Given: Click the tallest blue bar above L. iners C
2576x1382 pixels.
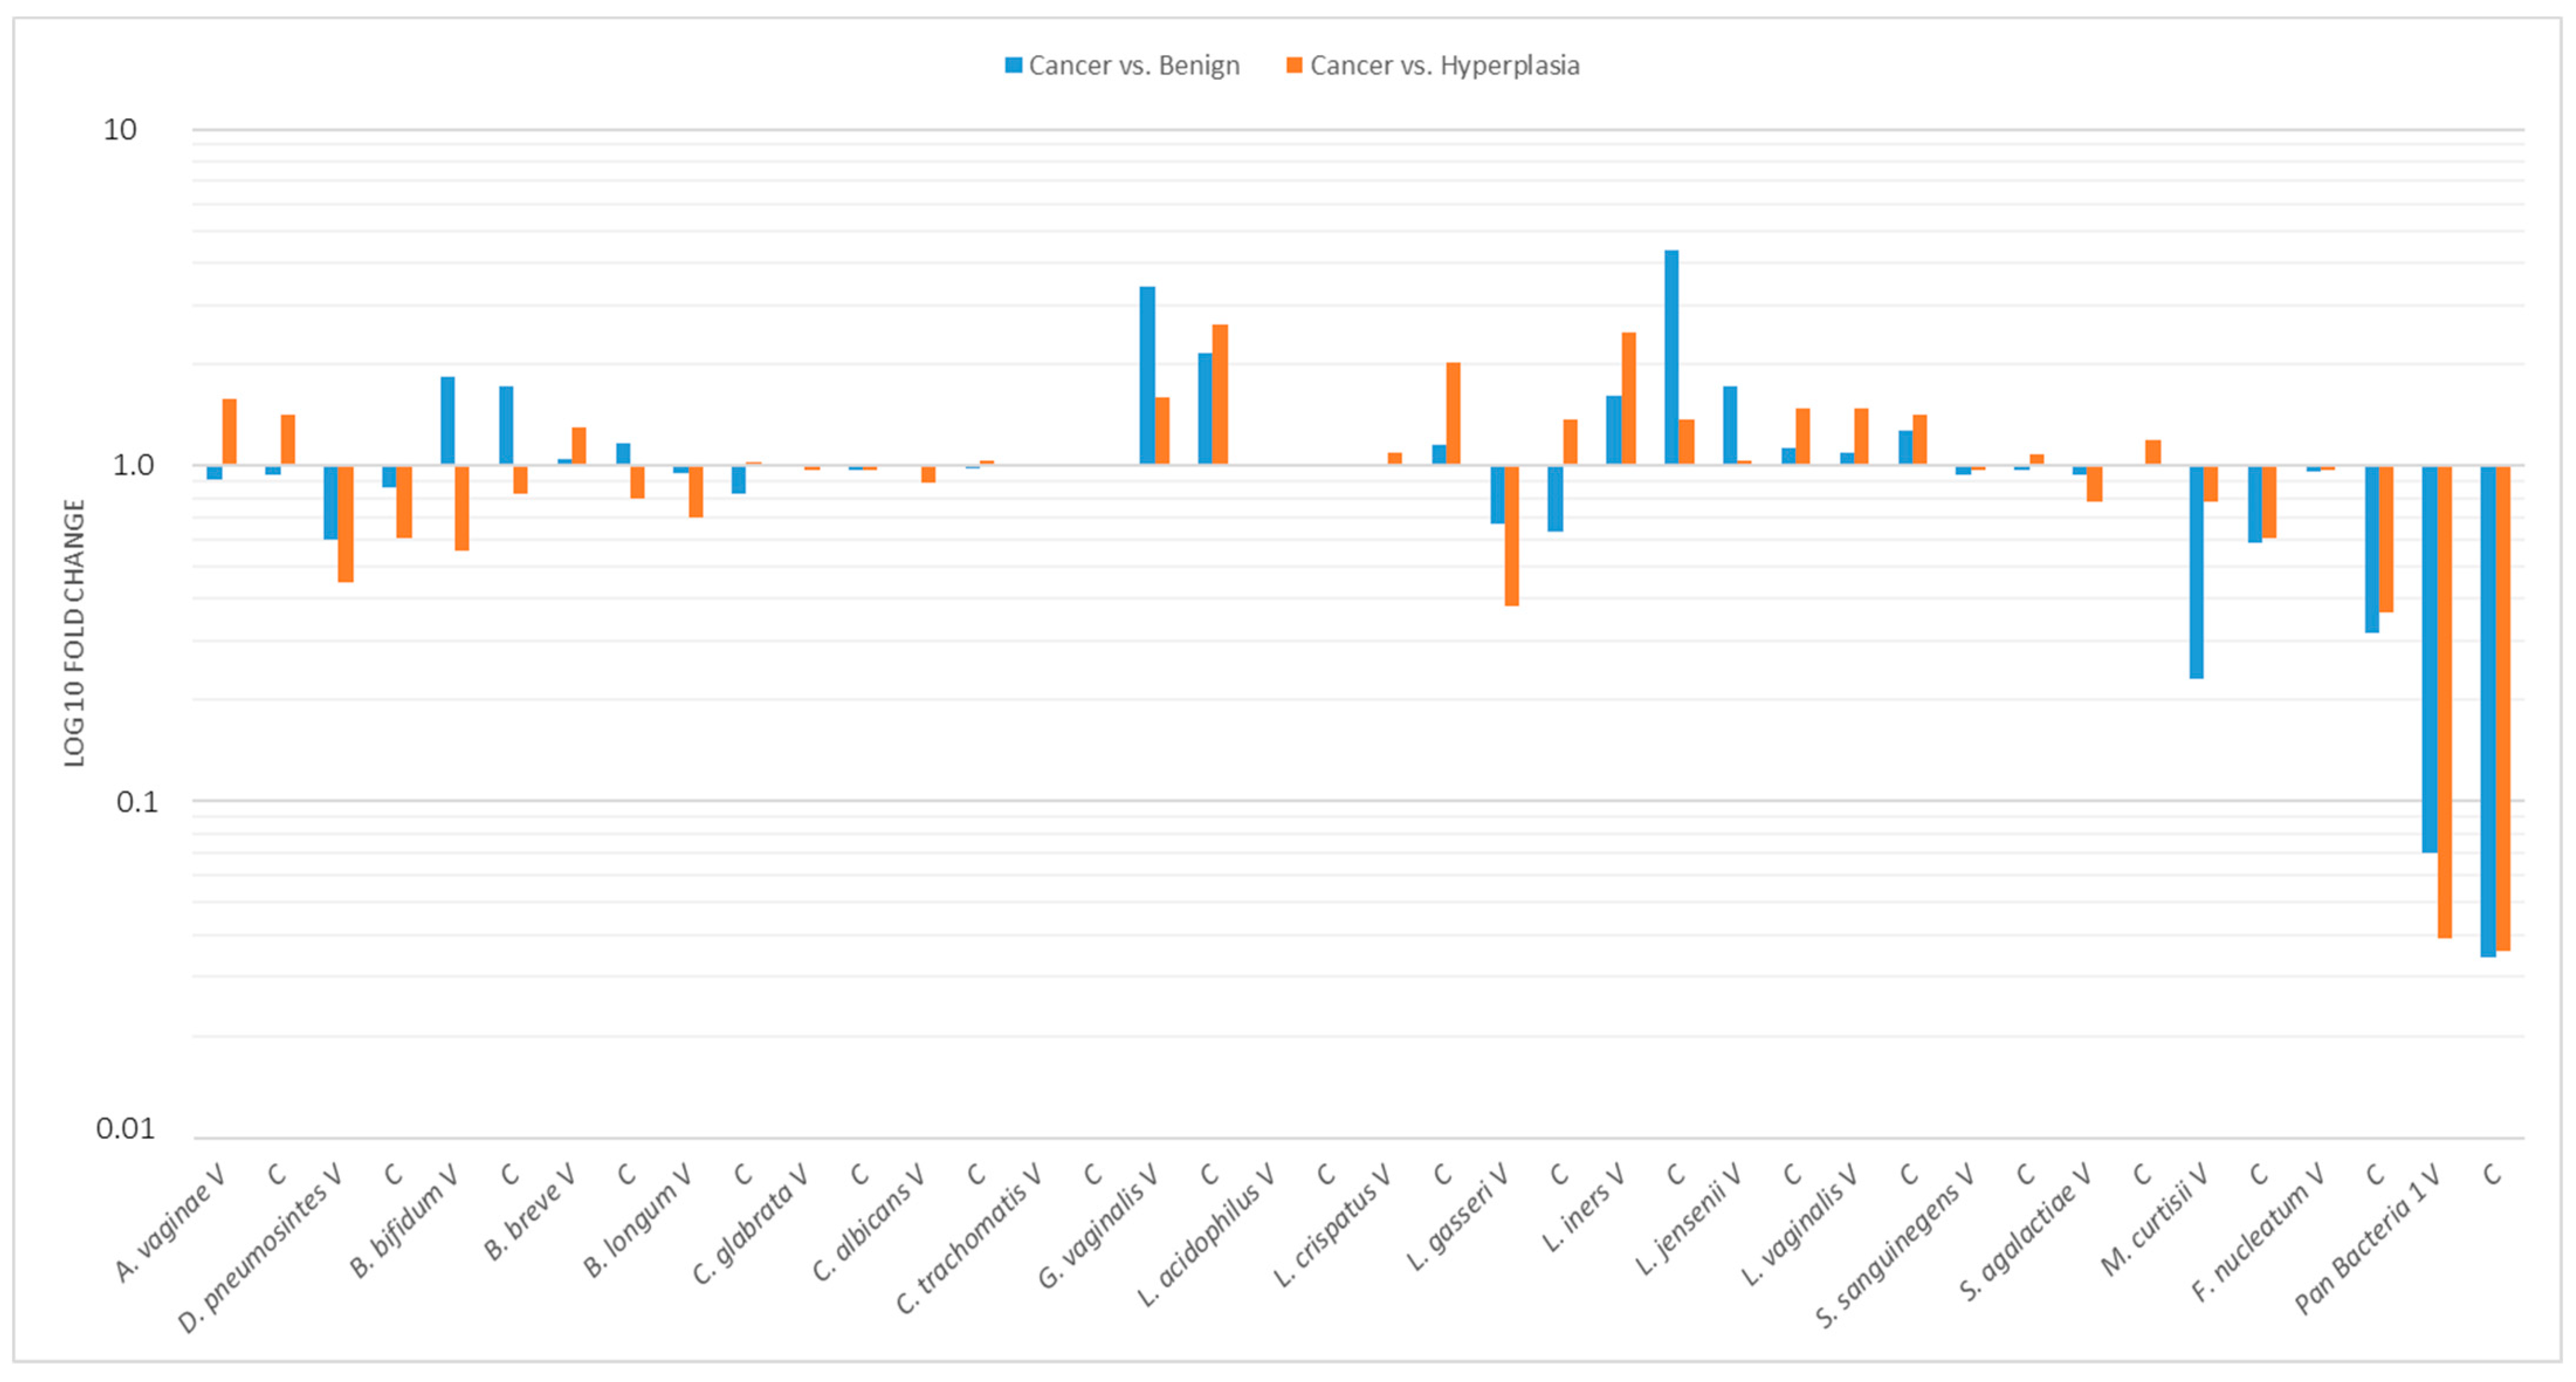Looking at the screenshot, I should coord(1671,356).
